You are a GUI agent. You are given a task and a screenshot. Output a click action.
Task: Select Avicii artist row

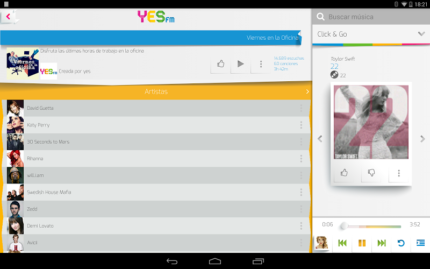pyautogui.click(x=156, y=243)
